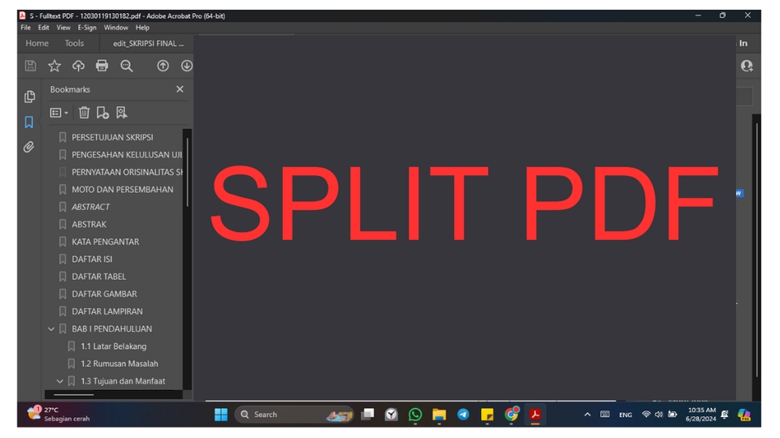Show hidden system tray icons

587,414
